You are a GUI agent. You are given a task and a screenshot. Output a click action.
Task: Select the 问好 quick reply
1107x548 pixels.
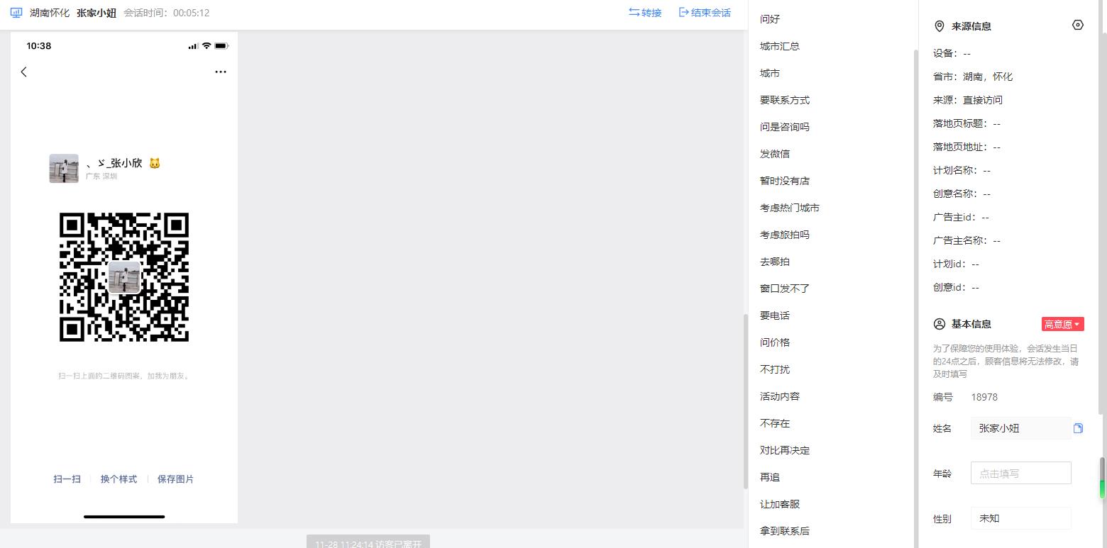770,19
